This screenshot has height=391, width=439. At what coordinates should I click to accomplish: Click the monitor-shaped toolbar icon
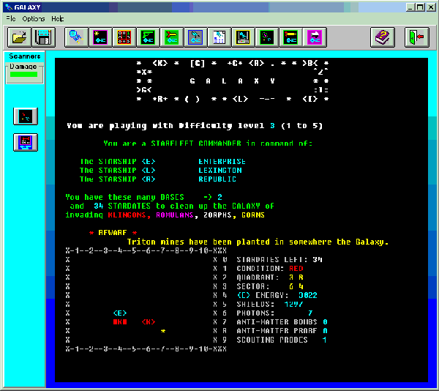click(243, 37)
